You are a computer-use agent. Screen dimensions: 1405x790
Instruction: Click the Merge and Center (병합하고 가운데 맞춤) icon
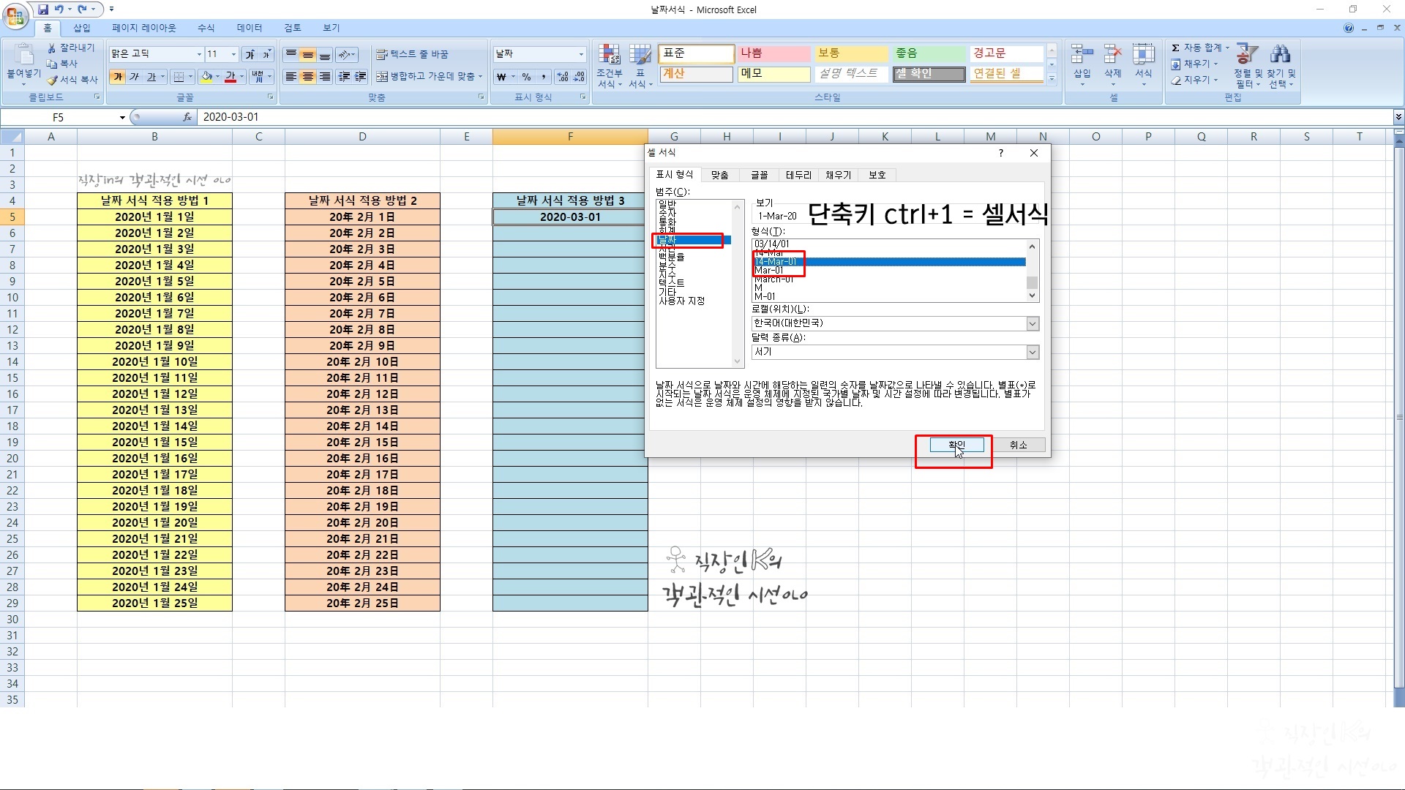point(382,77)
